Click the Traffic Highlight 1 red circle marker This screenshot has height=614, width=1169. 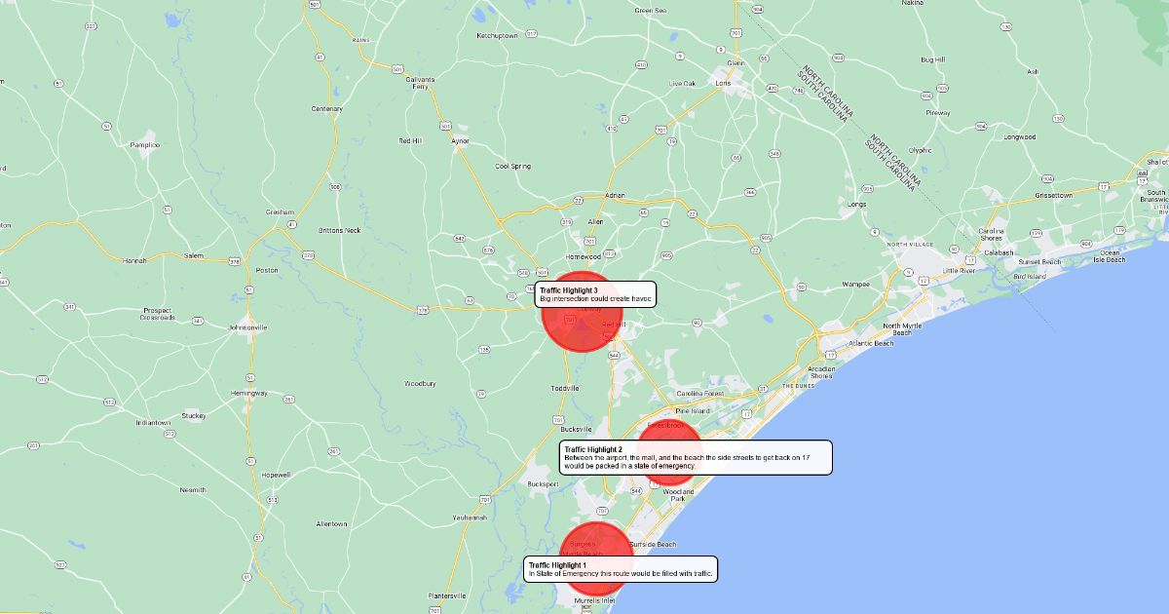[x=598, y=557]
